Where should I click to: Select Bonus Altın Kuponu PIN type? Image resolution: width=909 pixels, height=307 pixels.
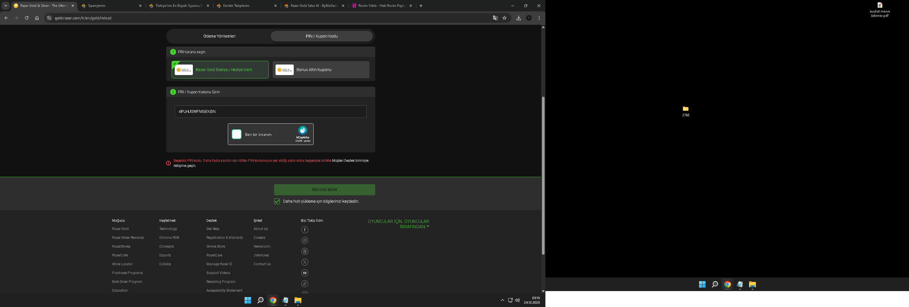[x=321, y=70]
